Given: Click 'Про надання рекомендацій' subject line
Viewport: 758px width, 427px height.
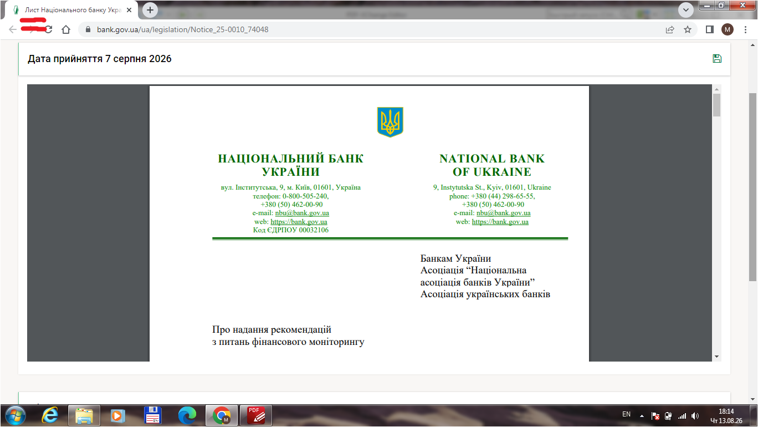Looking at the screenshot, I should (x=272, y=329).
